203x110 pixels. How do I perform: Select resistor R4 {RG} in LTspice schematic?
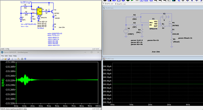pyautogui.click(x=142, y=31)
